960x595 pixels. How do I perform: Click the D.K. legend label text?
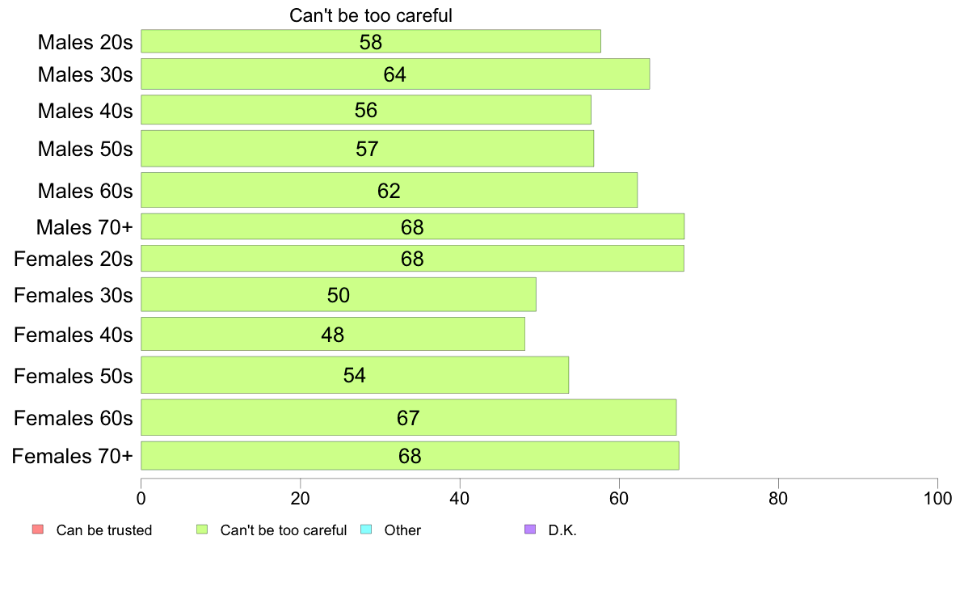(x=562, y=530)
